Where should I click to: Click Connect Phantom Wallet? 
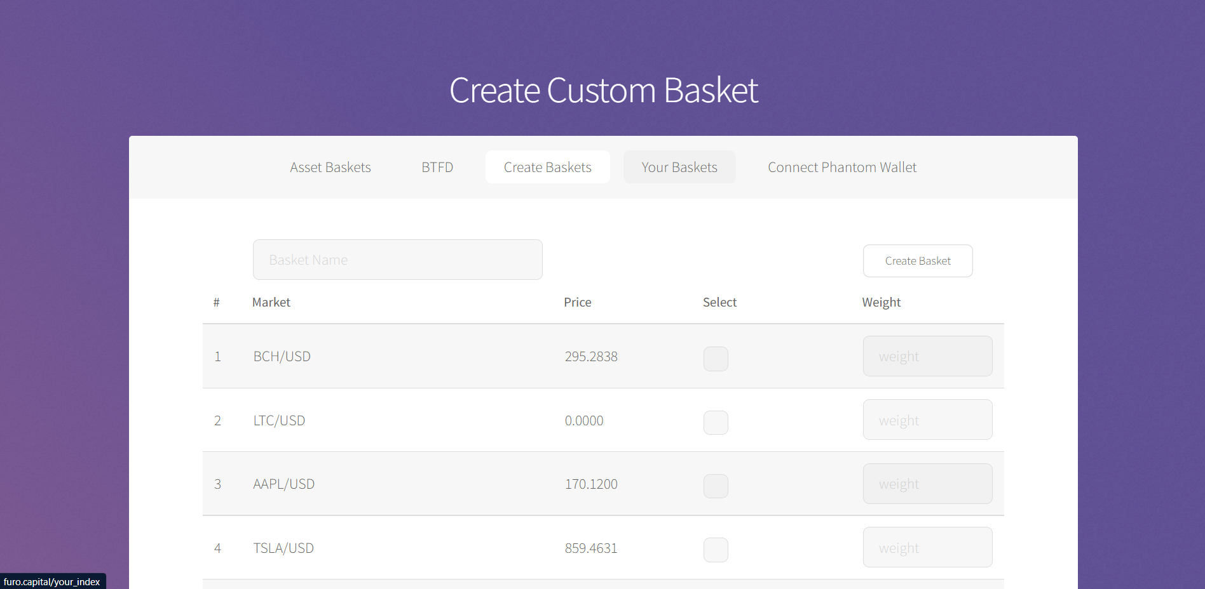(842, 167)
